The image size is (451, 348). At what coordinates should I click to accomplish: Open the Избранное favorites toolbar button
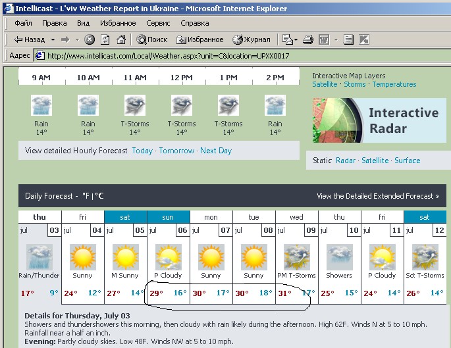[x=200, y=39]
